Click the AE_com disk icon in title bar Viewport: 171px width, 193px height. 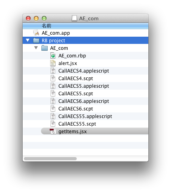click(74, 18)
